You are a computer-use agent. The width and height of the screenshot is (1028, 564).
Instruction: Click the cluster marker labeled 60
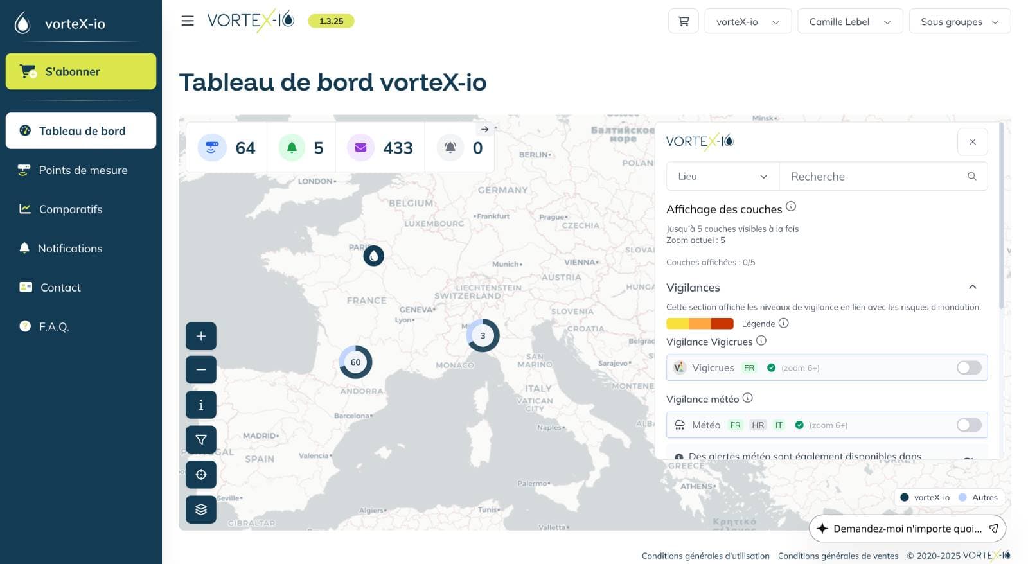(x=355, y=362)
